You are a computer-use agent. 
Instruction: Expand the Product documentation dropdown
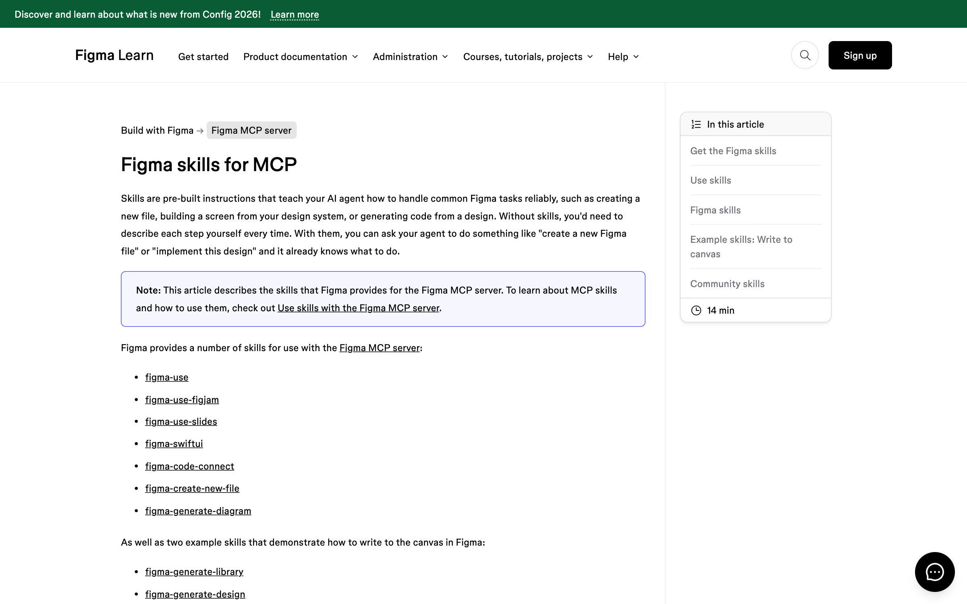(x=301, y=57)
